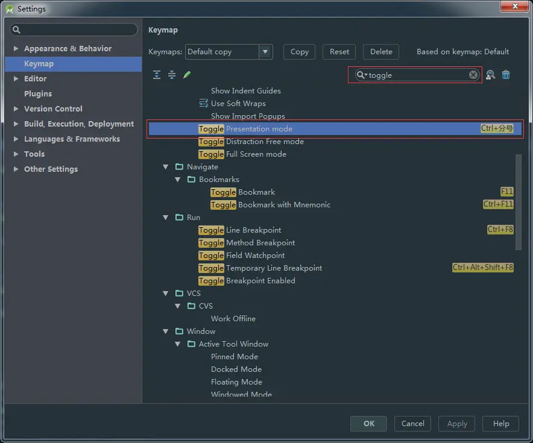Select Toggle Breakpoint Enabled action
Screen dimensions: 533x443
[x=247, y=281]
